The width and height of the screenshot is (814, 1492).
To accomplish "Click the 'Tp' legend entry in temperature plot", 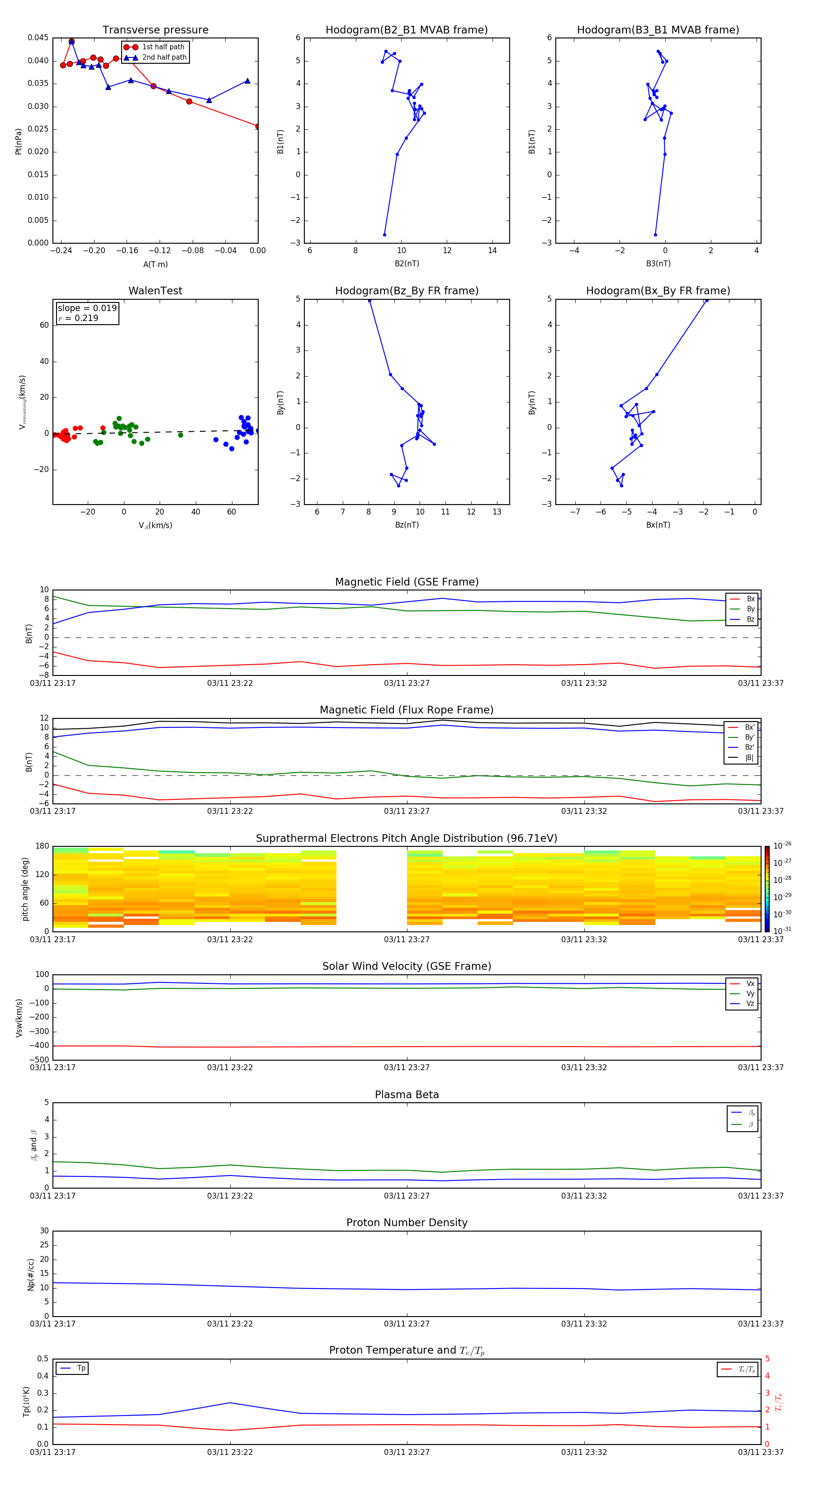I will (72, 1368).
